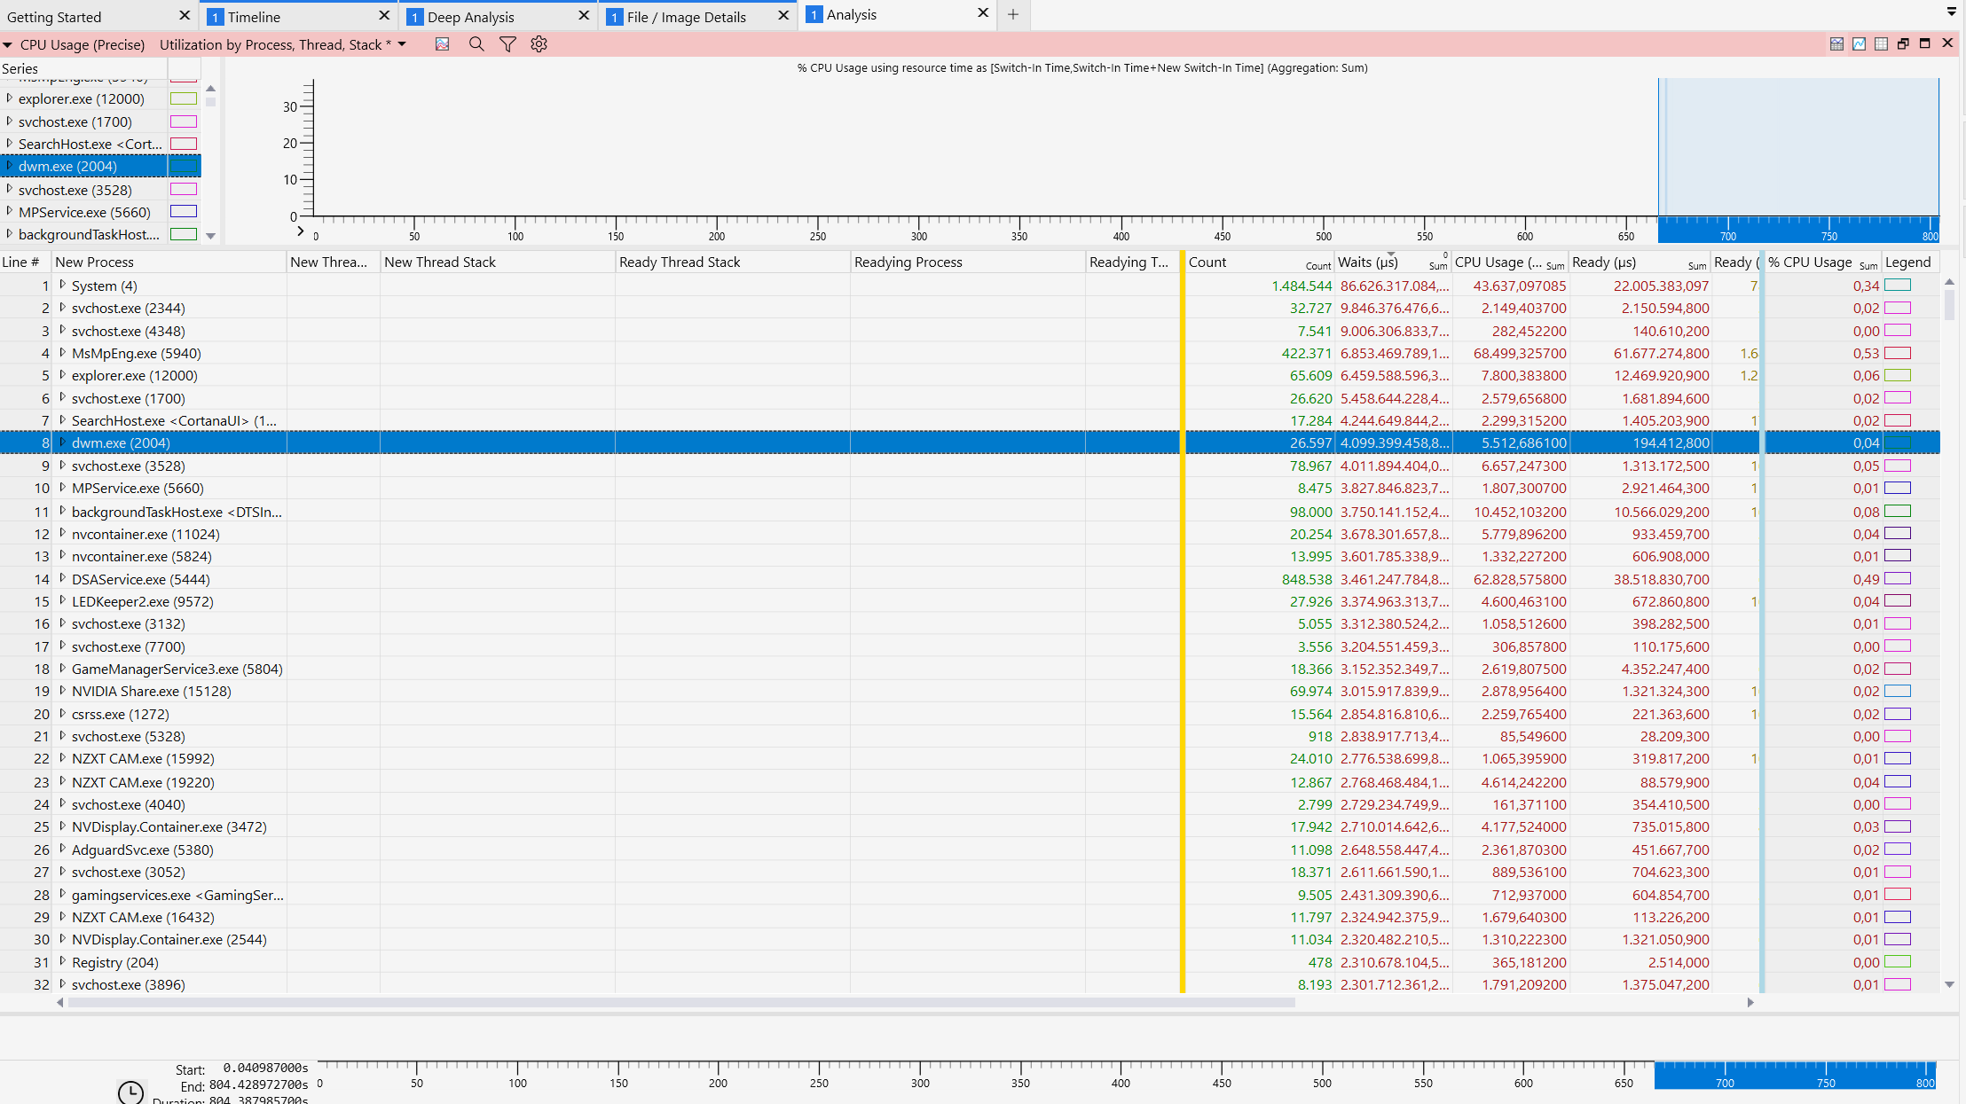
Task: Click the chart's left scroll chevron arrow
Action: click(300, 231)
